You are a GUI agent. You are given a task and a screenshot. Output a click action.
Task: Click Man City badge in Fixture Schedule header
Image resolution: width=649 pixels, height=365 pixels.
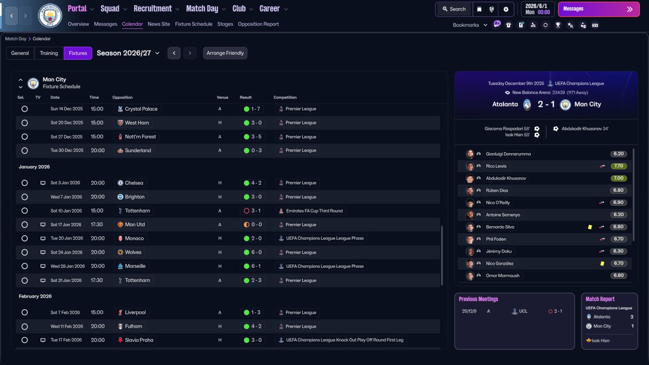[x=33, y=83]
